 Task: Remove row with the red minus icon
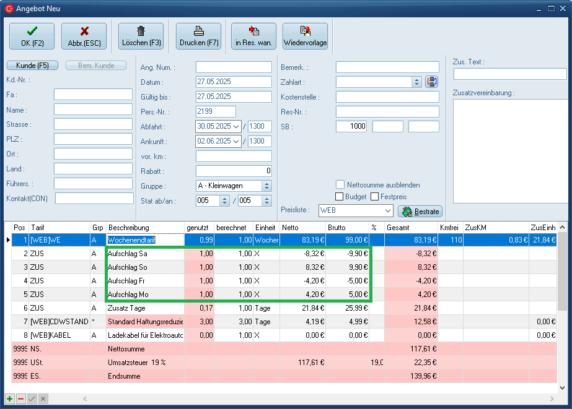20,399
